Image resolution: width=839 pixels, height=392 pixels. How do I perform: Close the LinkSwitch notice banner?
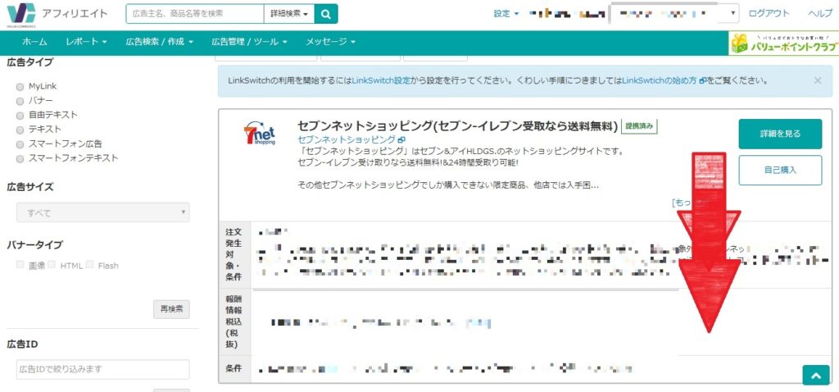point(817,81)
